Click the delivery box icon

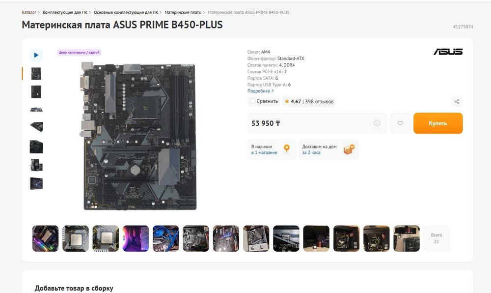pos(349,149)
